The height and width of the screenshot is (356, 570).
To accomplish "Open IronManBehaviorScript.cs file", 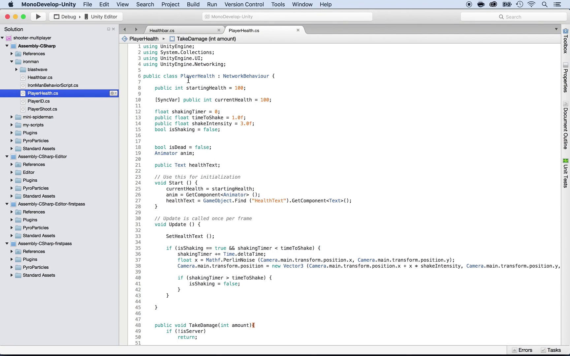I will 53,85.
